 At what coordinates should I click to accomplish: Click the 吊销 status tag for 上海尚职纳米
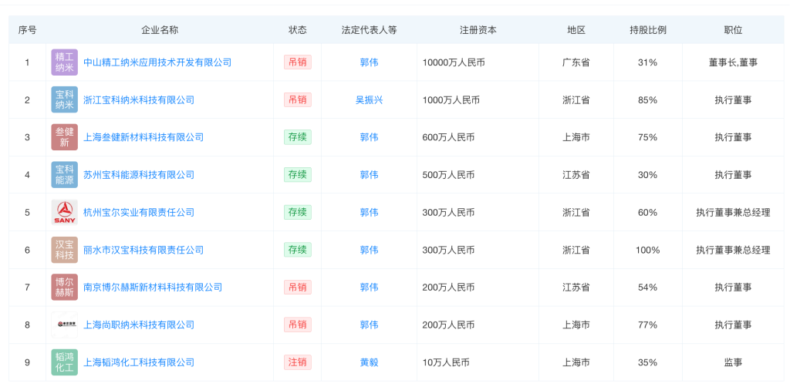297,325
